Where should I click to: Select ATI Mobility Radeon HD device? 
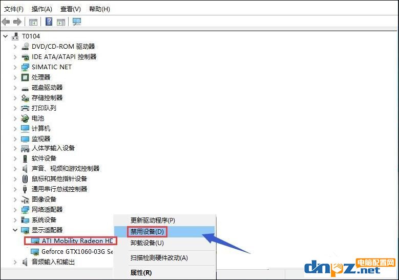coord(77,241)
